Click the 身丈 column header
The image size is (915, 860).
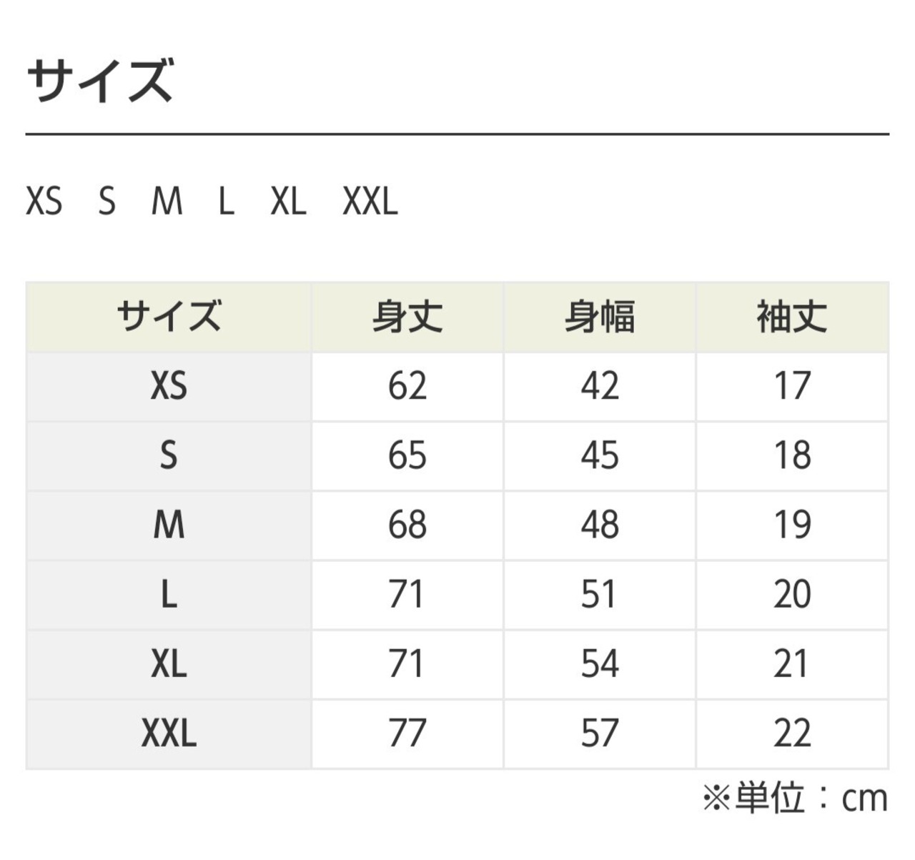[x=407, y=317]
